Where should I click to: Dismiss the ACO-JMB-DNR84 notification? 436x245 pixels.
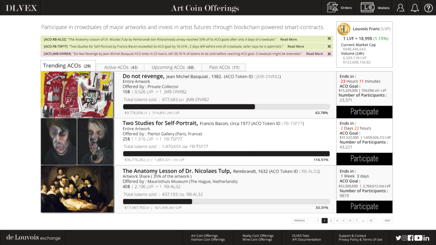(329, 54)
